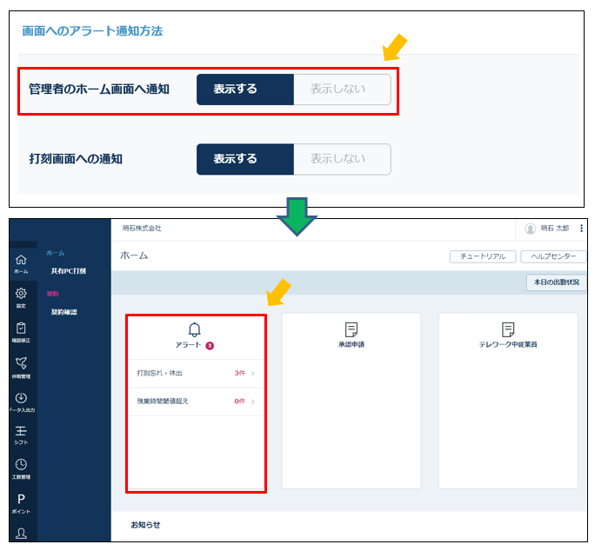This screenshot has height=551, width=595.
Task: Click the 明石株式会社 company name
Action: 142,229
